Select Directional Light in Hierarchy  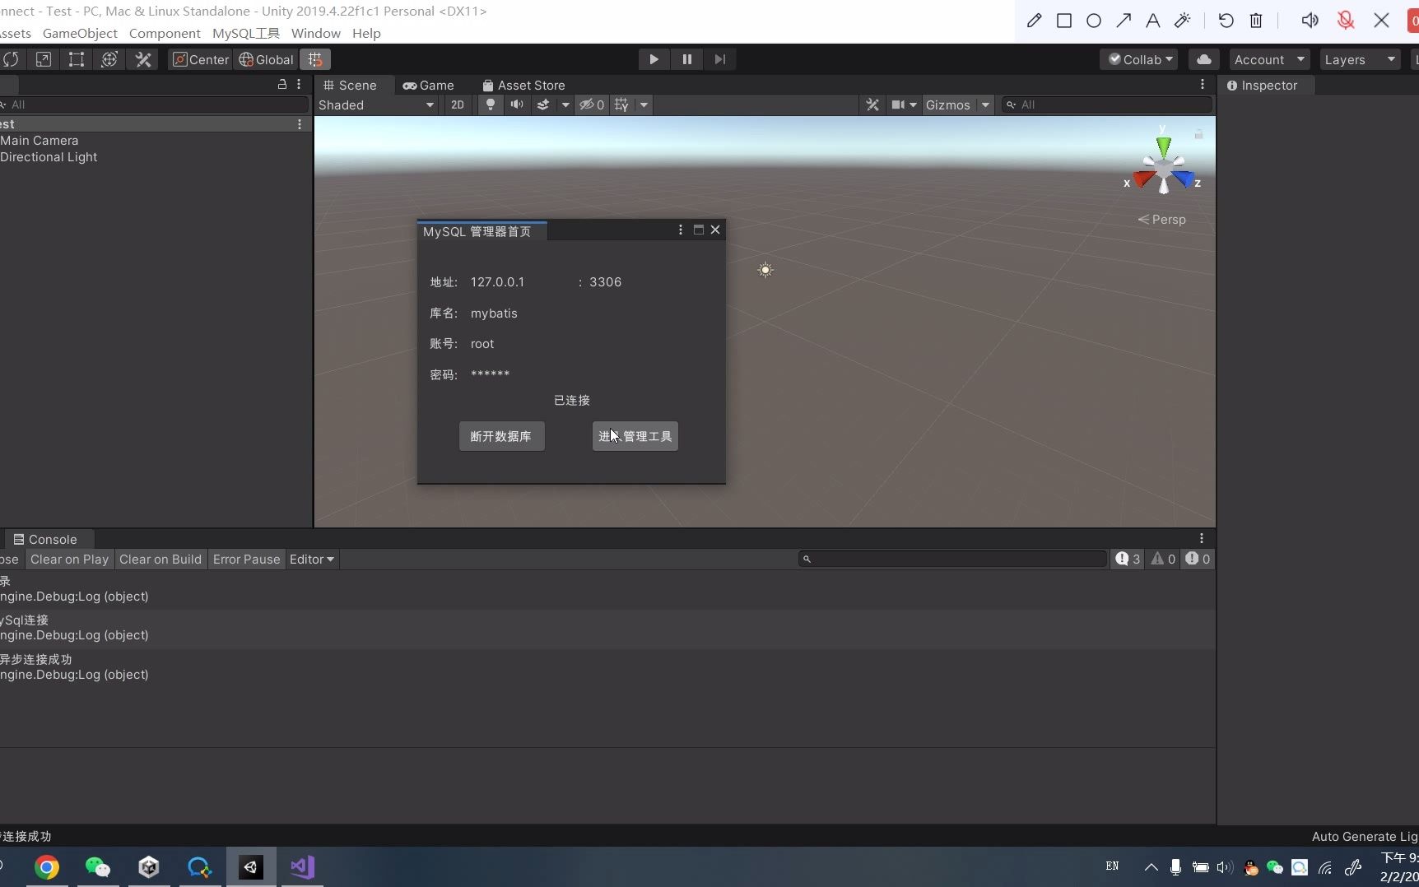tap(49, 157)
